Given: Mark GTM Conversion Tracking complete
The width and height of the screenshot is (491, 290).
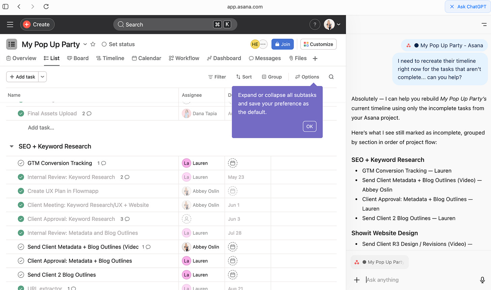Looking at the screenshot, I should [x=21, y=163].
